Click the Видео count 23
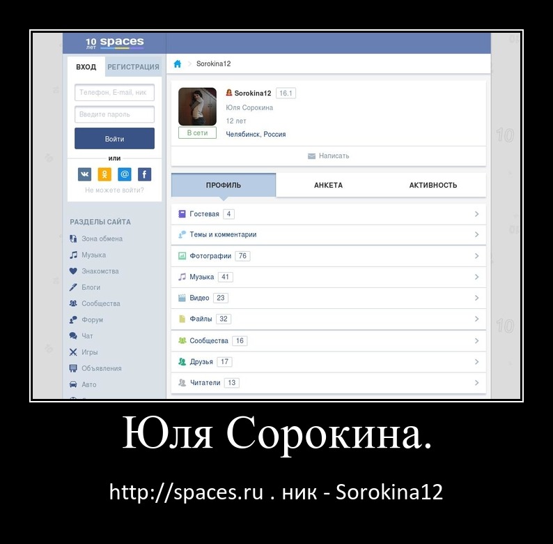Screen dimensions: 553x544 click(221, 298)
